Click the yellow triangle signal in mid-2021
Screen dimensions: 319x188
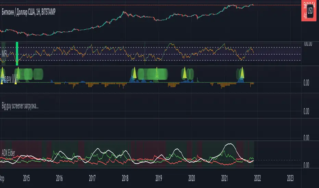click(x=242, y=73)
